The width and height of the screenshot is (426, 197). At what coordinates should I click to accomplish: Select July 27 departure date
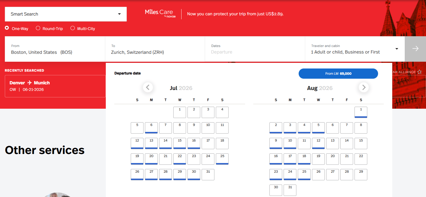pos(151,175)
